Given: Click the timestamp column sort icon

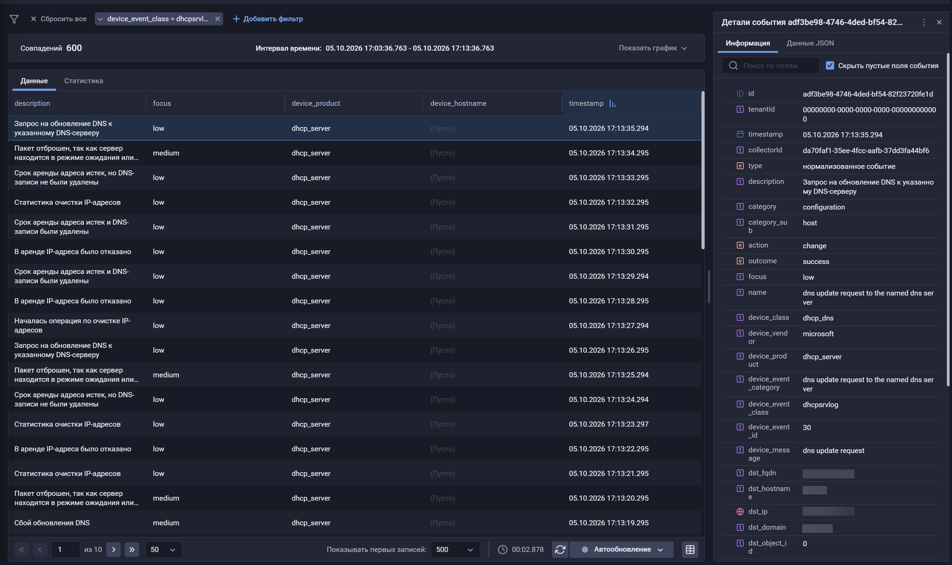Looking at the screenshot, I should click(612, 103).
